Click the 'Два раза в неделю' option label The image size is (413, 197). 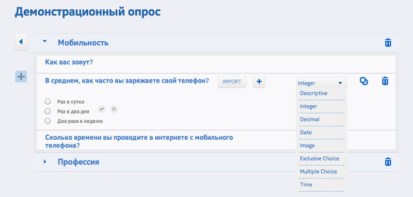coord(80,121)
